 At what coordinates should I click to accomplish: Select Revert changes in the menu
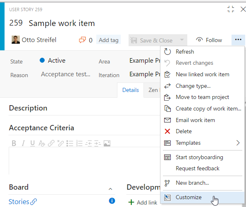tap(203, 63)
